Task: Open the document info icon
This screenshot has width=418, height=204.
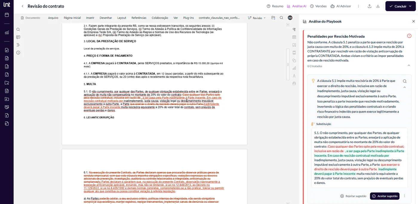Action: [x=18, y=52]
